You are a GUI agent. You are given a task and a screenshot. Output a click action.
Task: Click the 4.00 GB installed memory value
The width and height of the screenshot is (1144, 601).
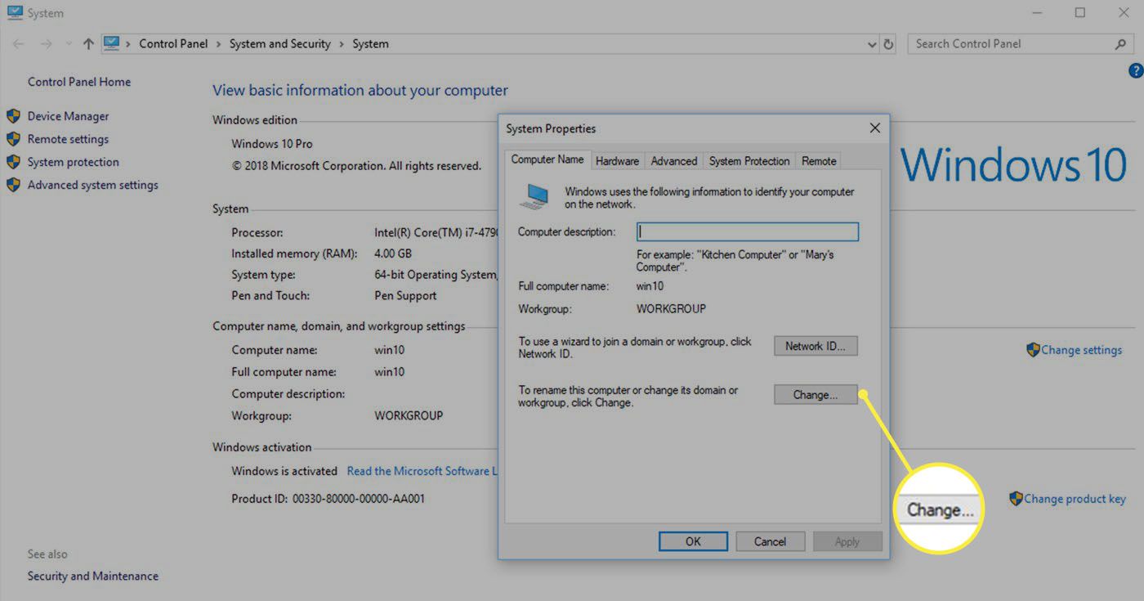[393, 253]
